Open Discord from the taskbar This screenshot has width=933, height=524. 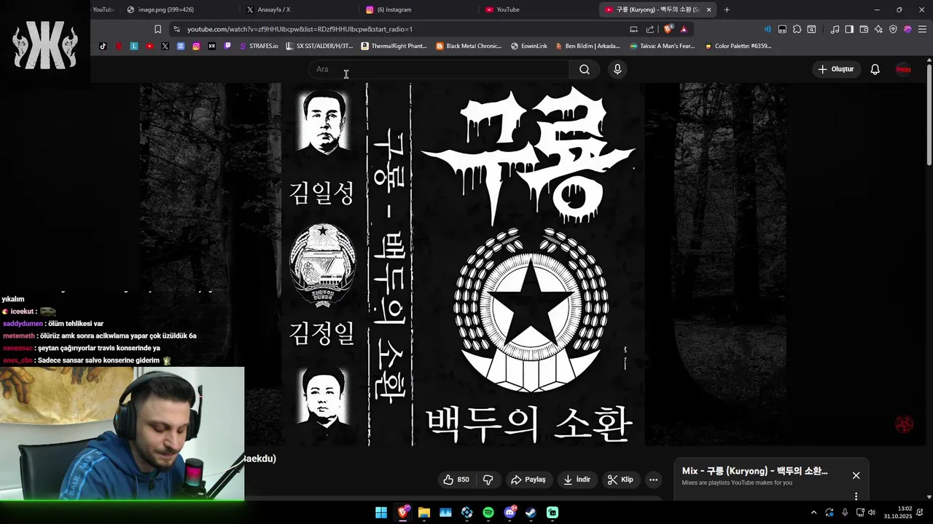(510, 512)
